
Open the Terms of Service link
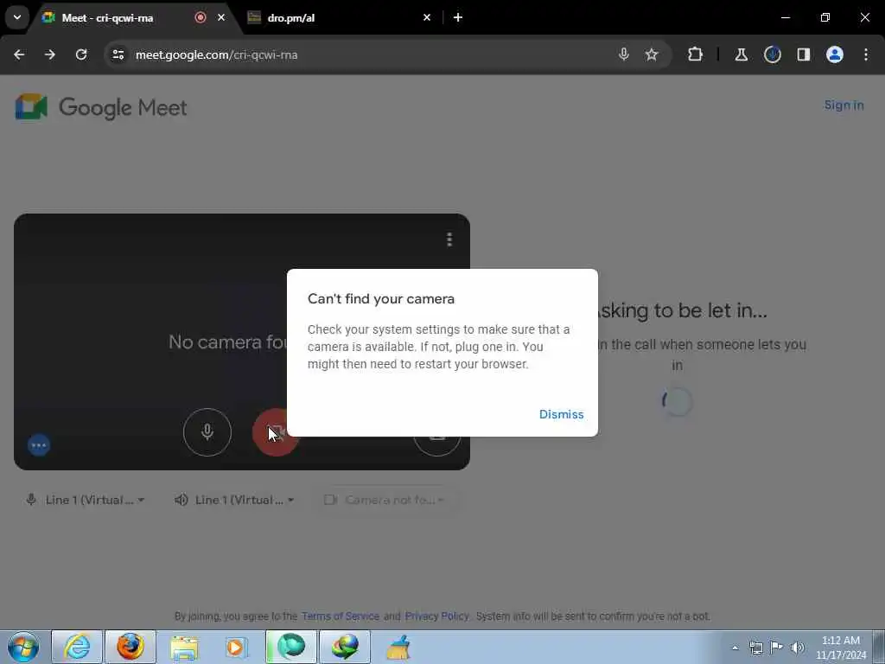click(341, 616)
